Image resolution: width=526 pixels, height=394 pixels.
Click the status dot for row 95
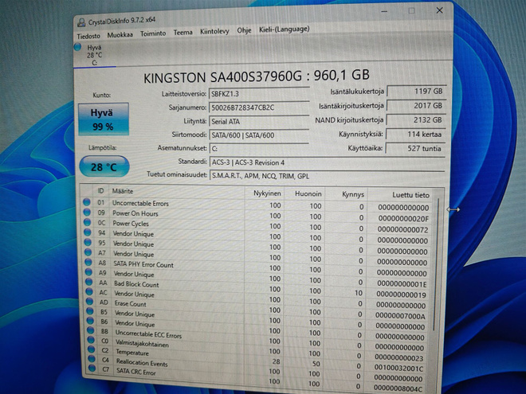tap(88, 242)
